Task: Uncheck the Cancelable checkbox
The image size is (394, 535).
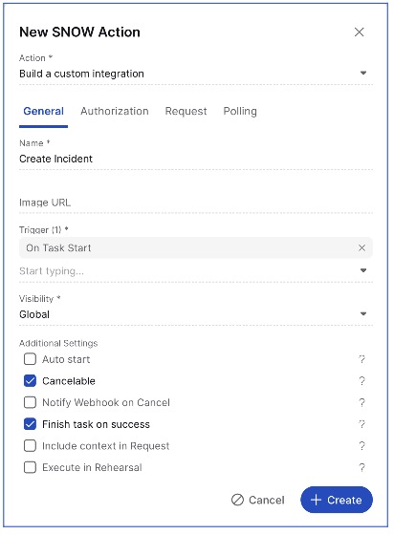Action: [30, 381]
